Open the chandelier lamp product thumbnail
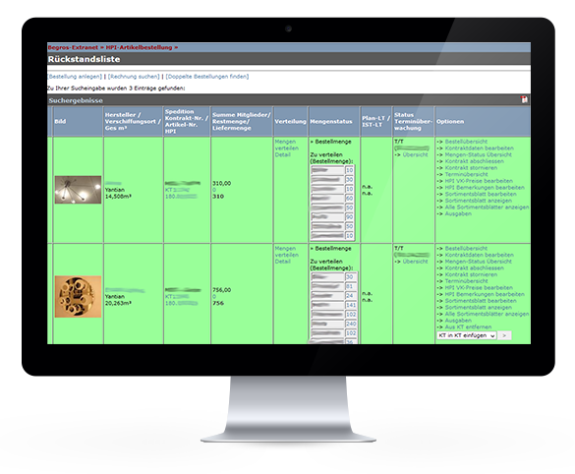The height and width of the screenshot is (474, 575). pyautogui.click(x=78, y=190)
